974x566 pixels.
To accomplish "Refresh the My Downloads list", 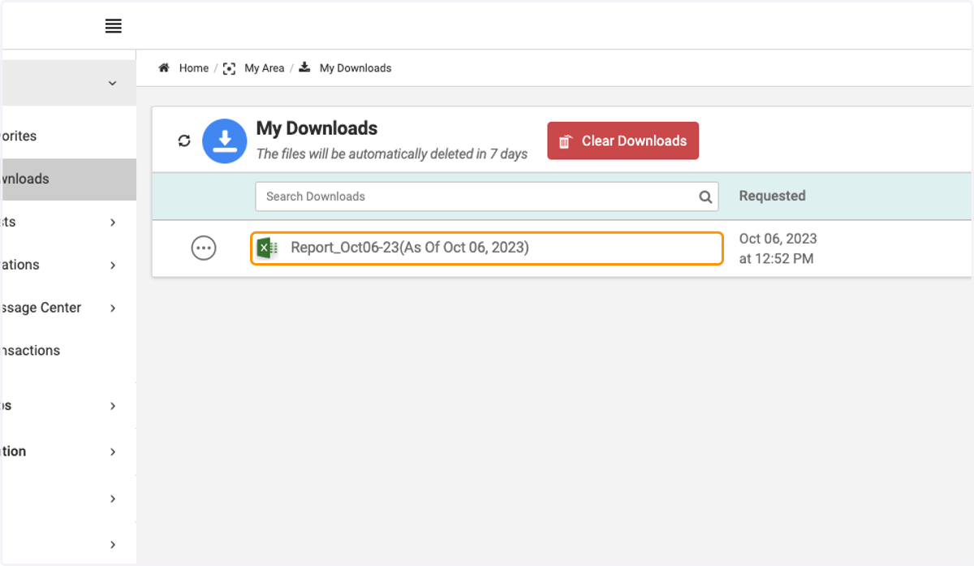I will point(184,140).
